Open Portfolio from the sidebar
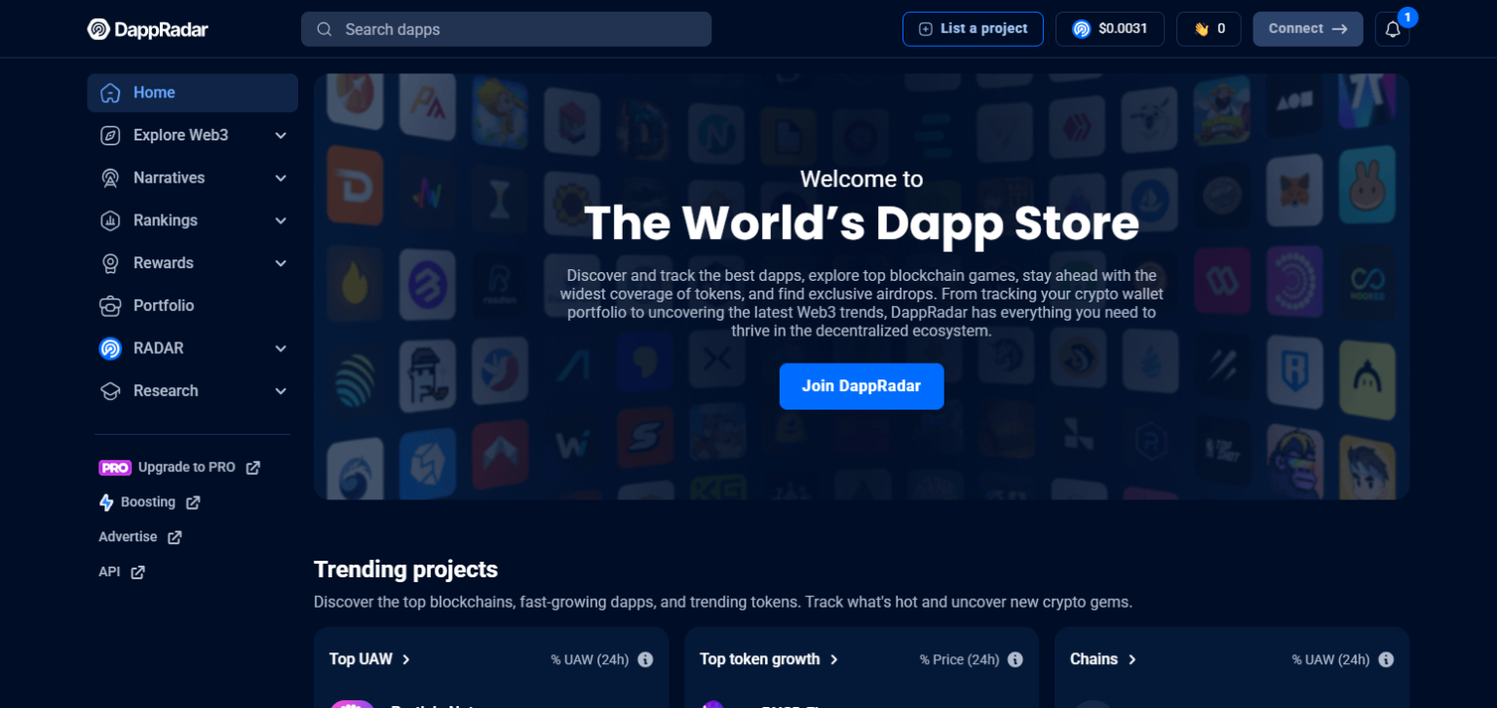The height and width of the screenshot is (708, 1497). click(164, 306)
